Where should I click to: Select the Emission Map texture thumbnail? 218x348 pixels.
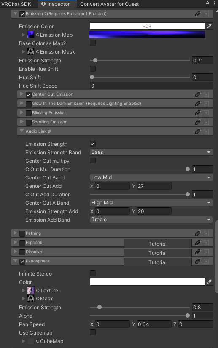pos(31,35)
